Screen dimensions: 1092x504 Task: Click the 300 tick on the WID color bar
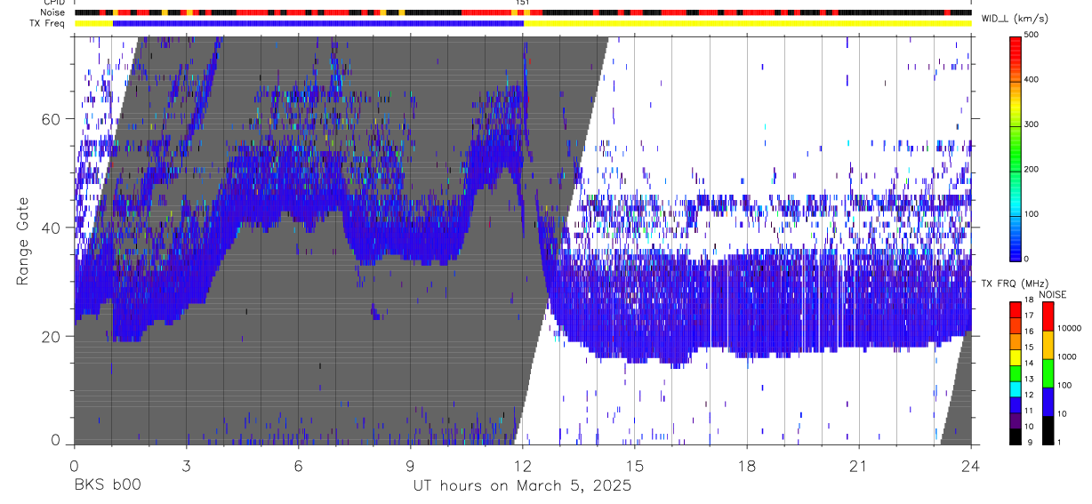pos(1031,124)
